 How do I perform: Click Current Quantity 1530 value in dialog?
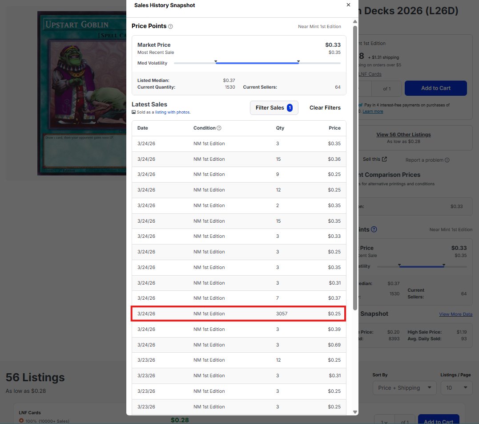(230, 87)
